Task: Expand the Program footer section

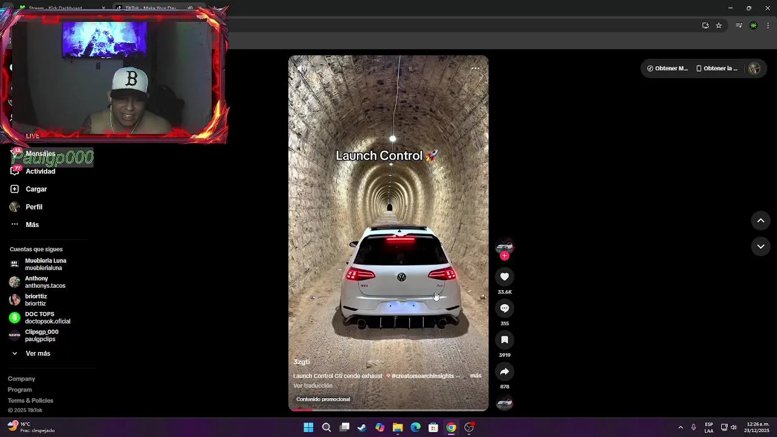Action: [x=19, y=390]
